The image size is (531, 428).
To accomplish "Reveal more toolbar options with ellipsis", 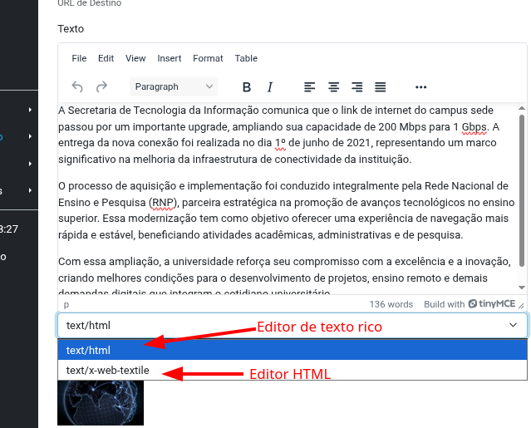I will 421,87.
